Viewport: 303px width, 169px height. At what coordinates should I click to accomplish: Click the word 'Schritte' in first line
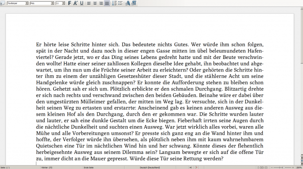[80, 45]
